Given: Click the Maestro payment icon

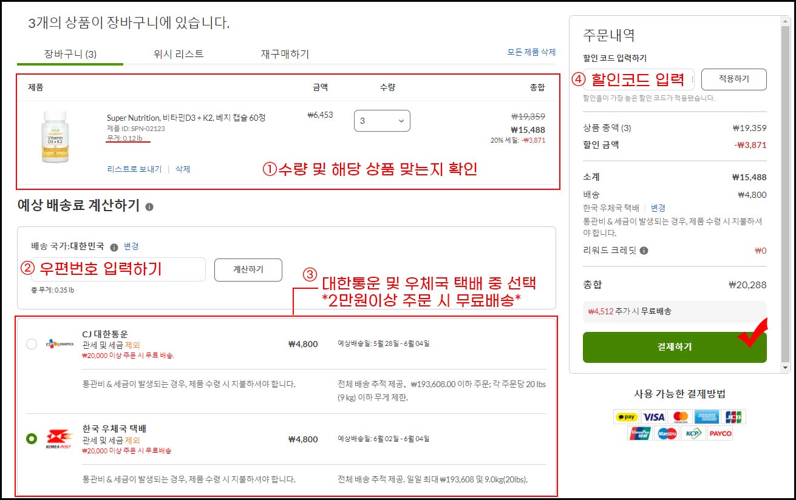Looking at the screenshot, I should click(667, 433).
